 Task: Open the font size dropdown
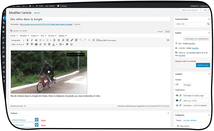click(17, 45)
